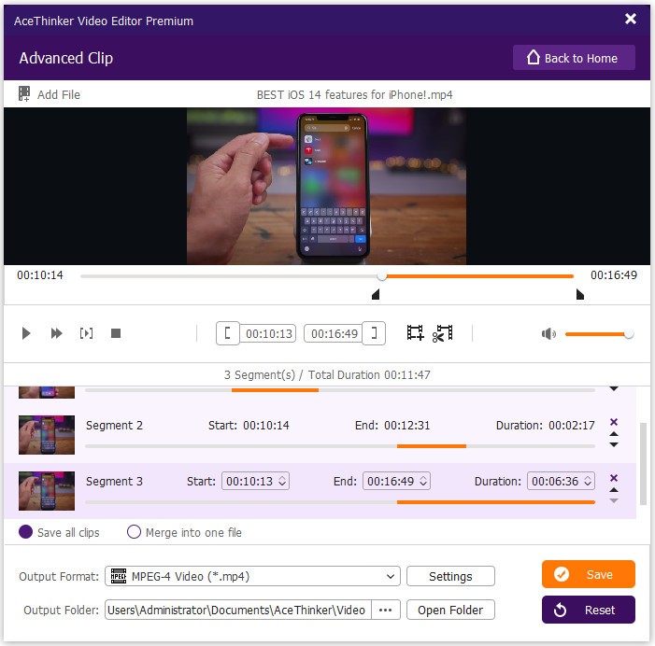The width and height of the screenshot is (655, 646).
Task: Click the scissors split clip icon
Action: 443,333
